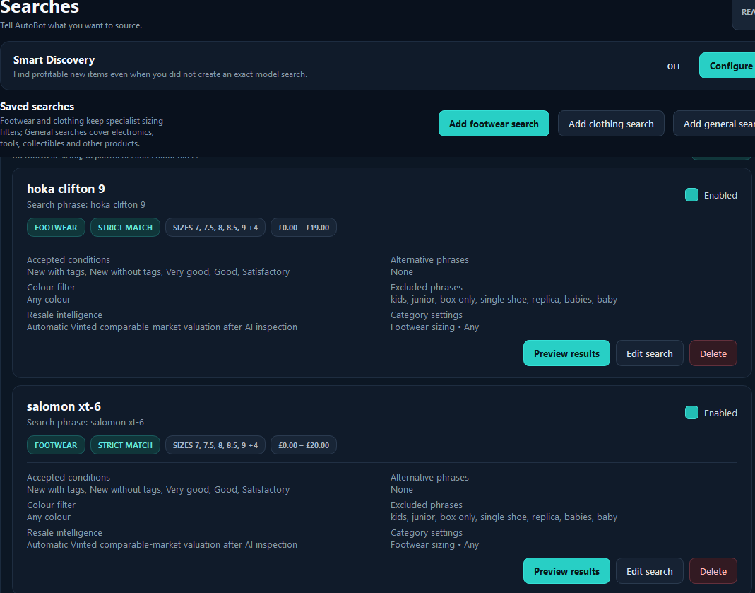Click hoka clifton 9 resale intelligence description
755x593 pixels.
coord(162,327)
